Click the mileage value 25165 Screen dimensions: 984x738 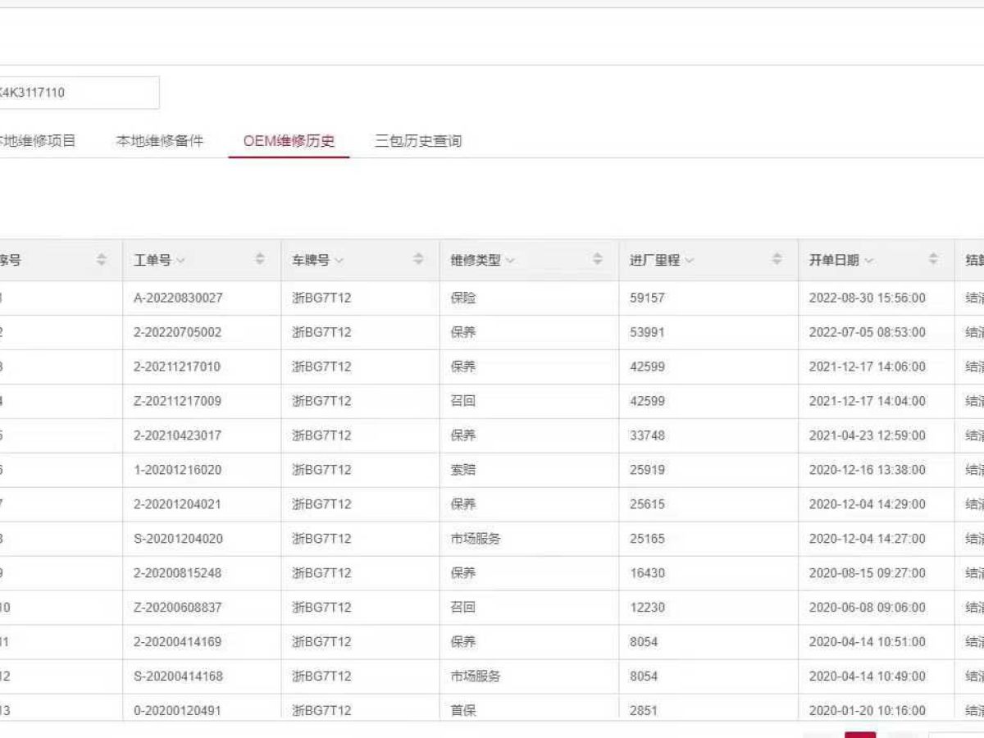click(647, 539)
